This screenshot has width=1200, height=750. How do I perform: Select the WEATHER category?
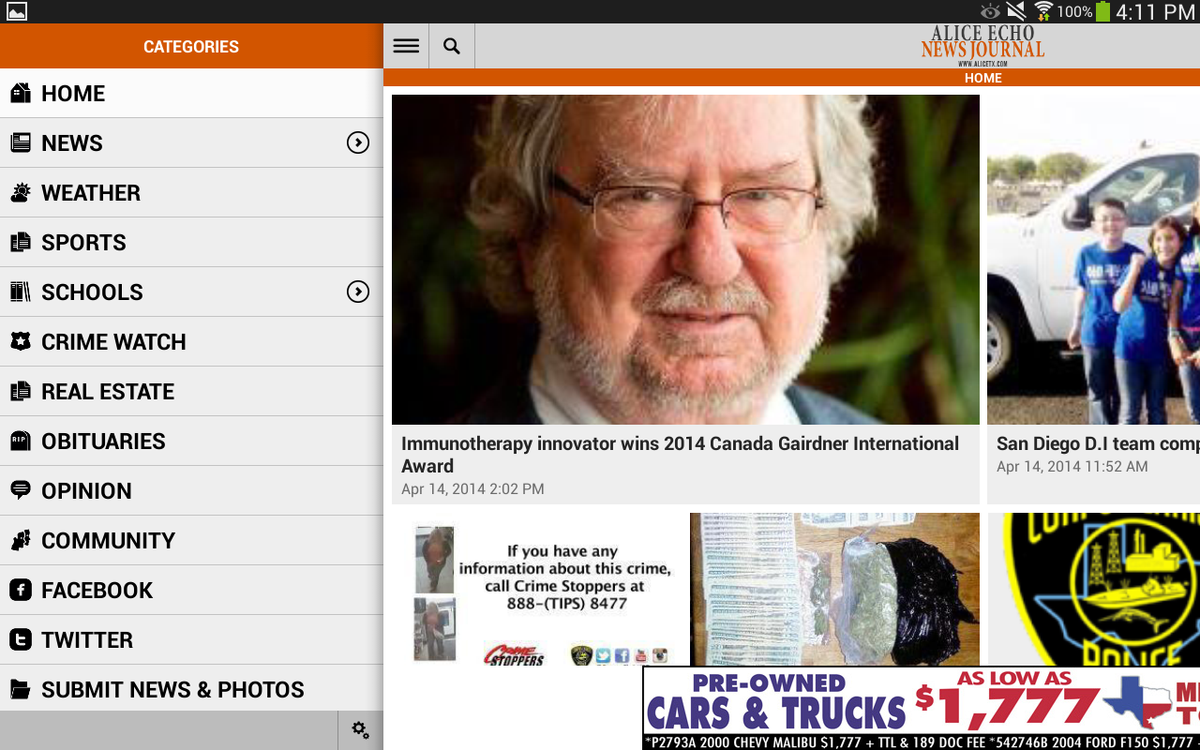191,192
